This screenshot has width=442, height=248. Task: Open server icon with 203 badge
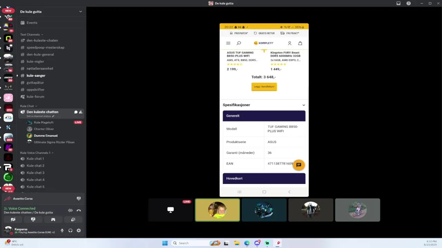[x=8, y=137]
